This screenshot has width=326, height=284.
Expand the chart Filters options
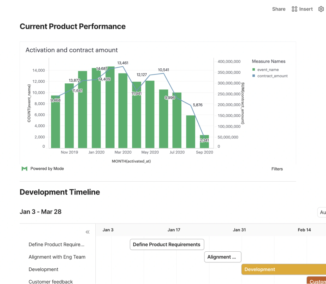[x=277, y=169]
